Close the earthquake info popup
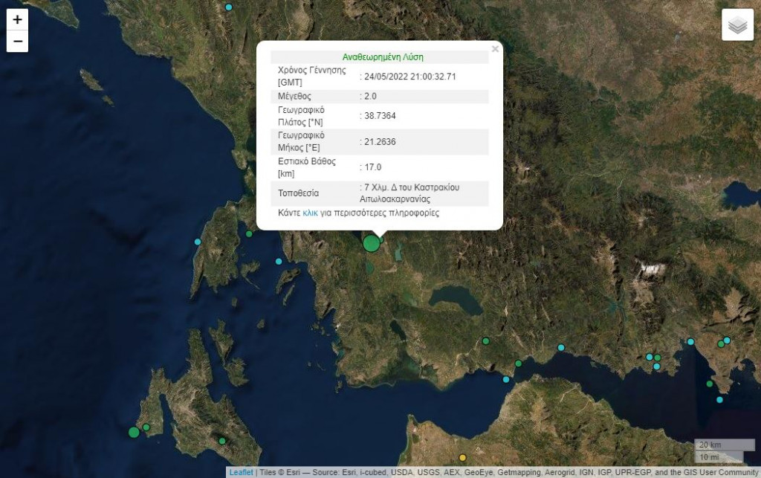 click(x=495, y=50)
